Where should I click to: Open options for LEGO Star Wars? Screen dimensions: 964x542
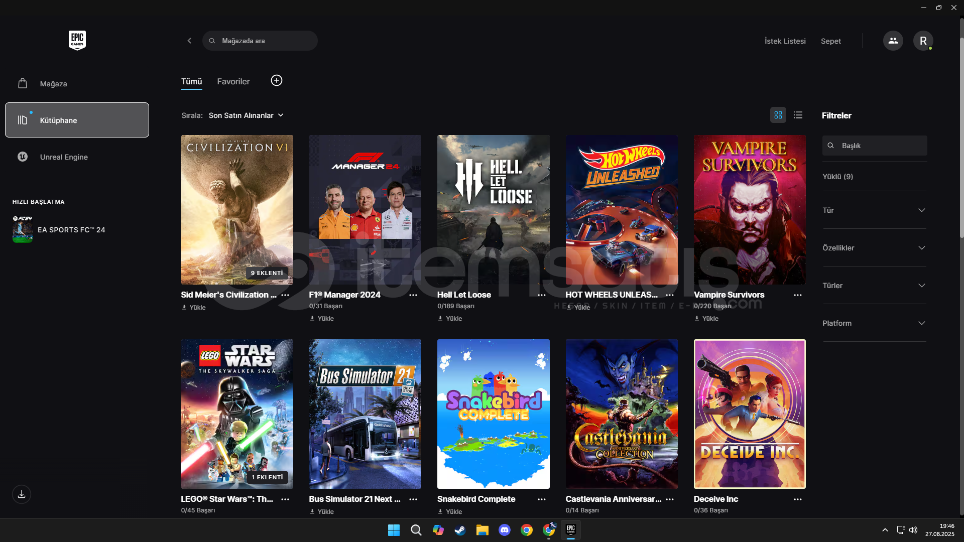pos(285,499)
